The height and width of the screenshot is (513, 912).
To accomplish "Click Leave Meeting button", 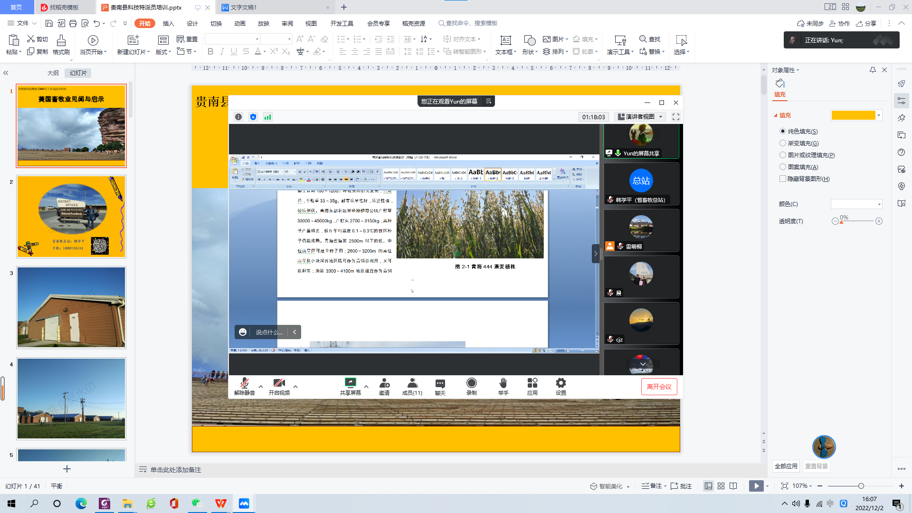I will point(659,387).
